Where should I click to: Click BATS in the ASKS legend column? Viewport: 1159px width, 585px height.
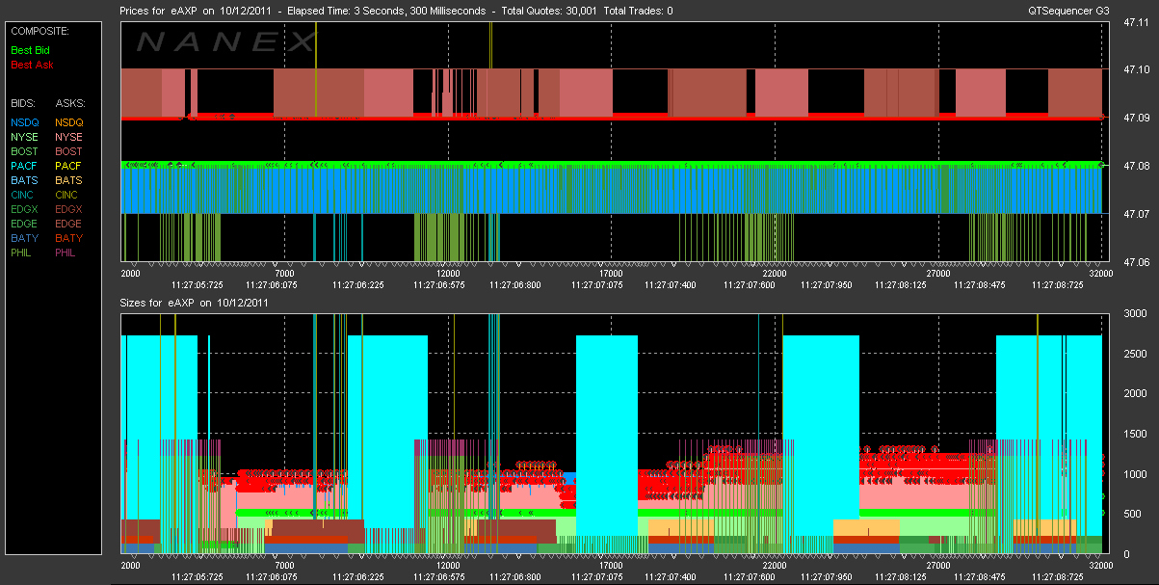coord(69,180)
